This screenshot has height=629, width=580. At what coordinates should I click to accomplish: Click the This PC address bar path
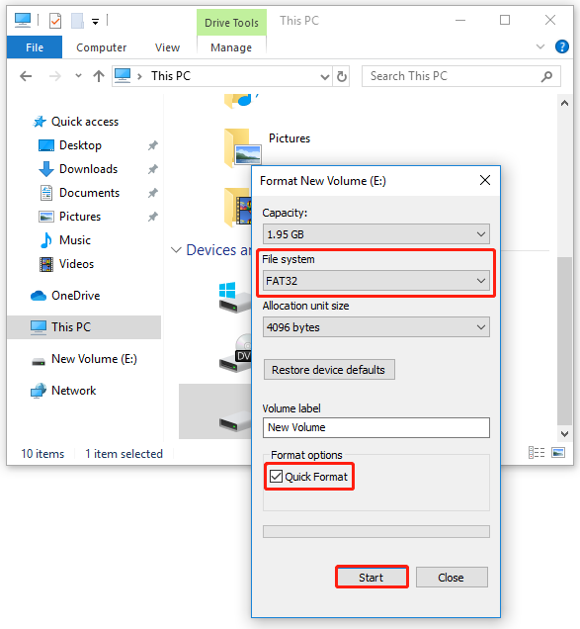click(170, 76)
